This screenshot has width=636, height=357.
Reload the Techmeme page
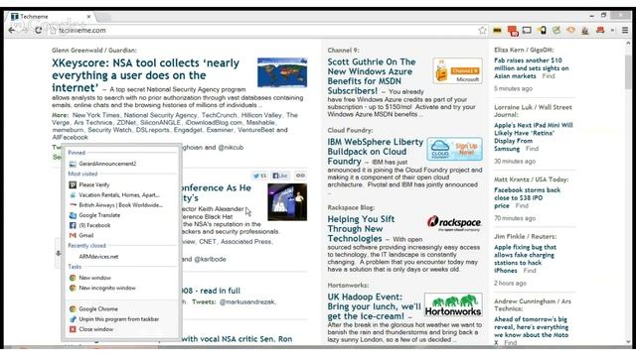(x=38, y=30)
